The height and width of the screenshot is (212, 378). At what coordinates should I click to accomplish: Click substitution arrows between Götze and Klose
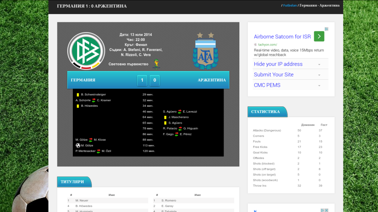point(91,140)
